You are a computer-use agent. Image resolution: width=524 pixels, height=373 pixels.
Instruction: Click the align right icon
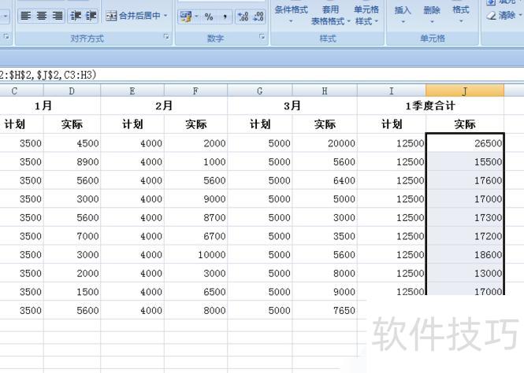point(55,16)
